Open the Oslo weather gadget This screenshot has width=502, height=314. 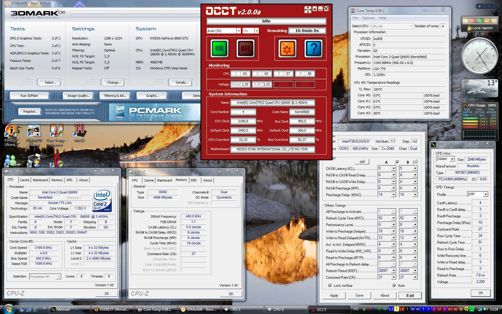480,88
